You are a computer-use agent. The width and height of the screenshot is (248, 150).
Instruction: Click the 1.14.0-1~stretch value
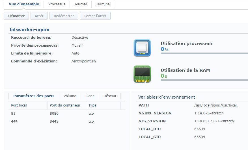pos(209,113)
